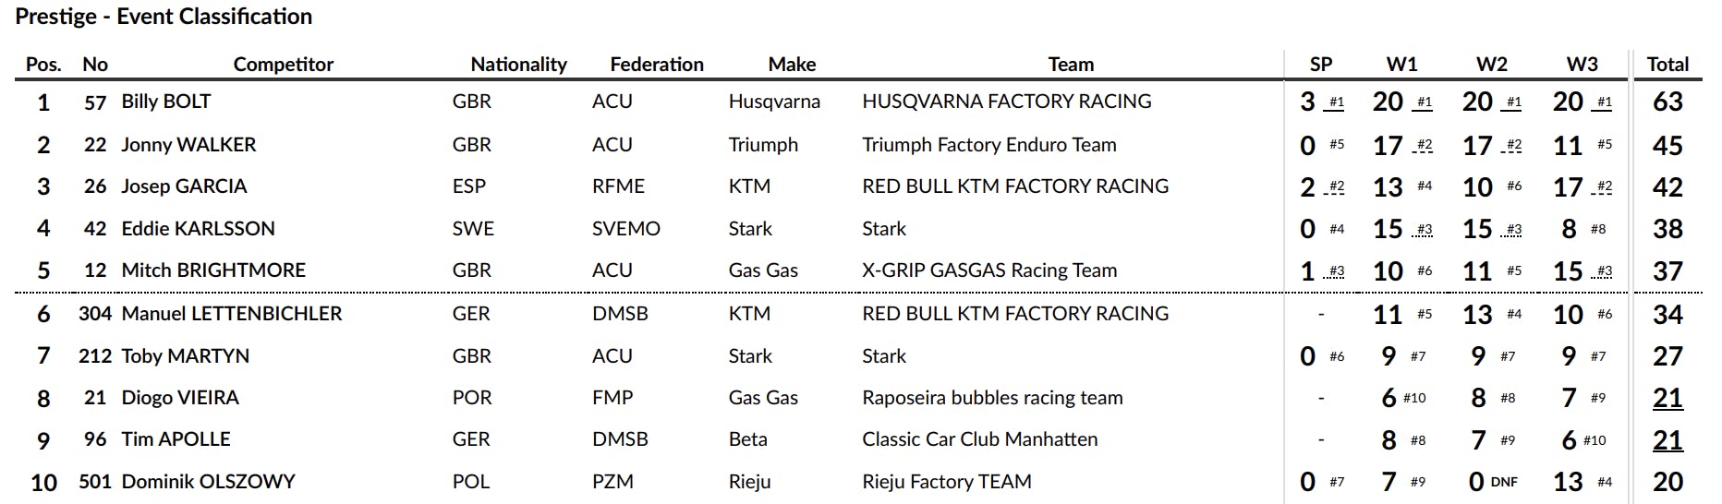This screenshot has height=504, width=1722.
Task: Click Toby MARTYN's total score 27
Action: (1667, 356)
